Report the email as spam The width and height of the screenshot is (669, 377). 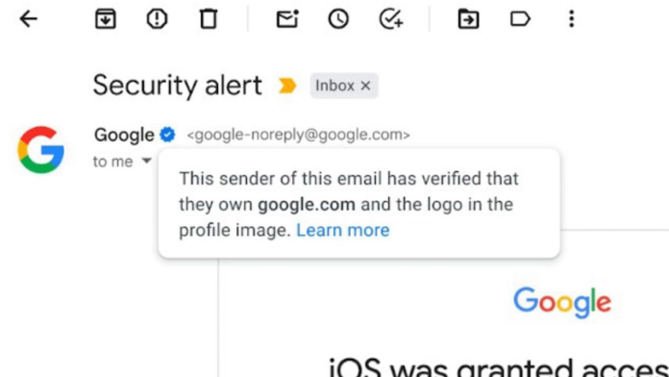157,19
